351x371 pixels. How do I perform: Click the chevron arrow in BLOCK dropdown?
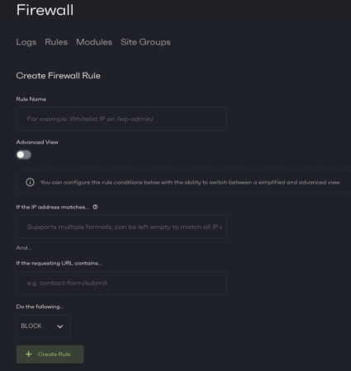click(x=60, y=326)
